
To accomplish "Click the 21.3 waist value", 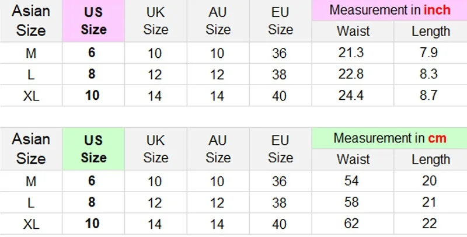I will coord(351,53).
